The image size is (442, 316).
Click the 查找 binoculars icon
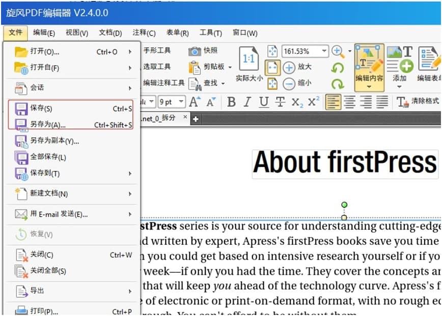tap(195, 84)
